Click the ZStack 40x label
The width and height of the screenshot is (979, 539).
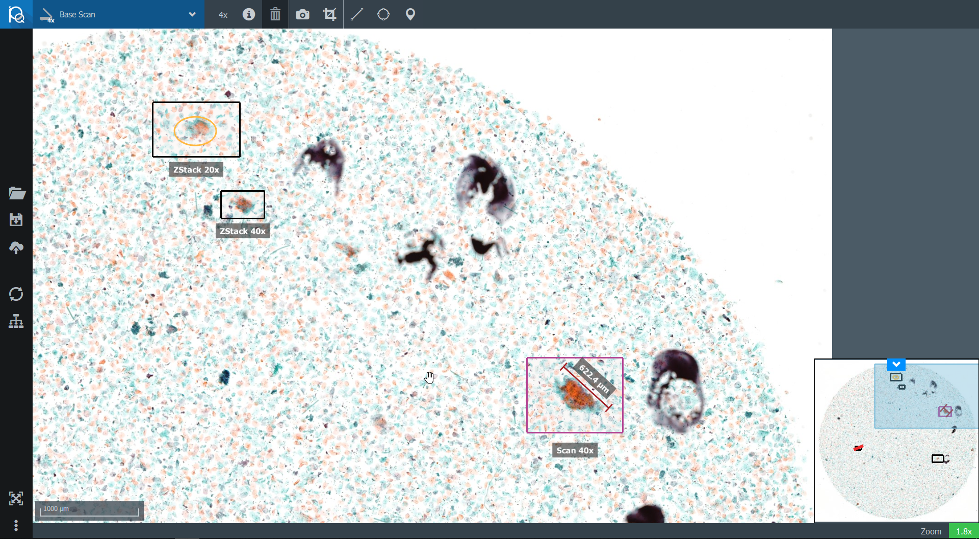pos(243,231)
